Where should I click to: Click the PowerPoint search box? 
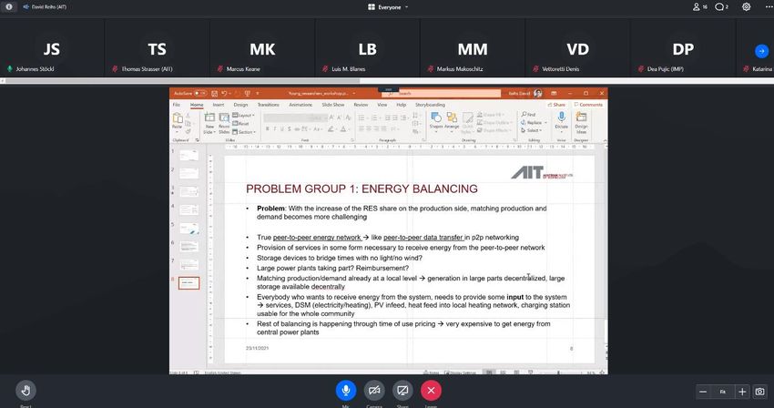pyautogui.click(x=442, y=94)
